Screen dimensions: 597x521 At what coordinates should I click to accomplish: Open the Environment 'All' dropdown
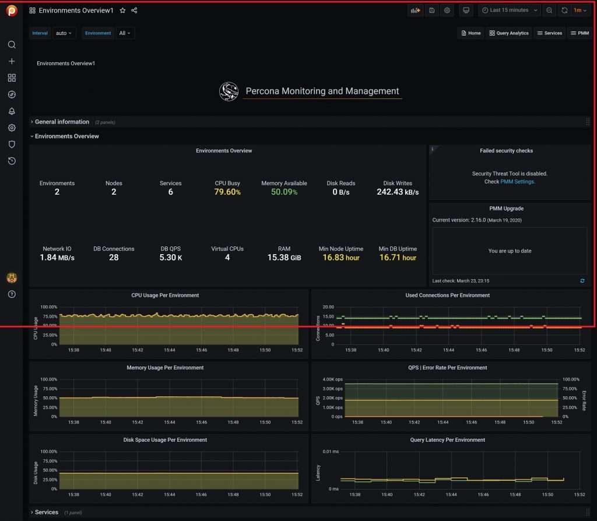click(125, 33)
